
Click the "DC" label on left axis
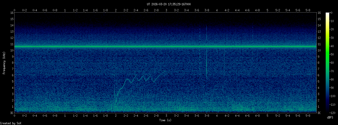click(12, 113)
